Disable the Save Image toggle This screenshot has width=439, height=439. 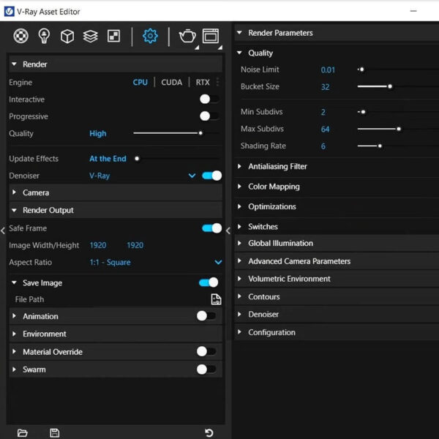(209, 282)
